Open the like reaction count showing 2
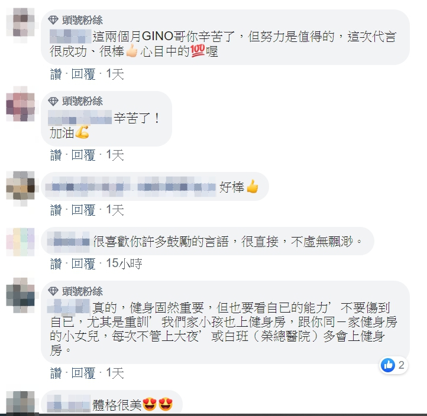 [x=393, y=365]
